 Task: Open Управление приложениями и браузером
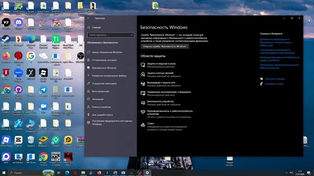pos(166,93)
